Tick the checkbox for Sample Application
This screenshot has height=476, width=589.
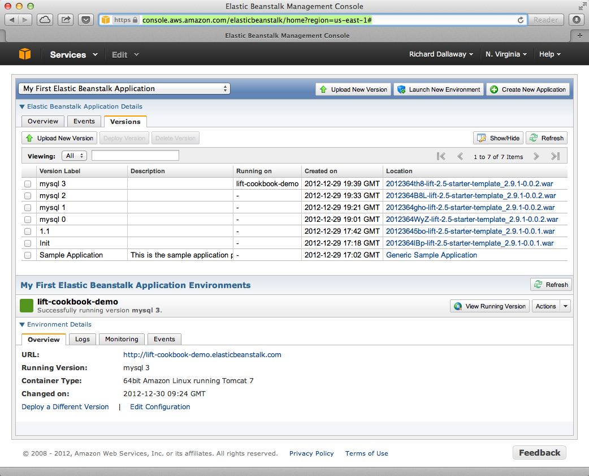pyautogui.click(x=28, y=255)
